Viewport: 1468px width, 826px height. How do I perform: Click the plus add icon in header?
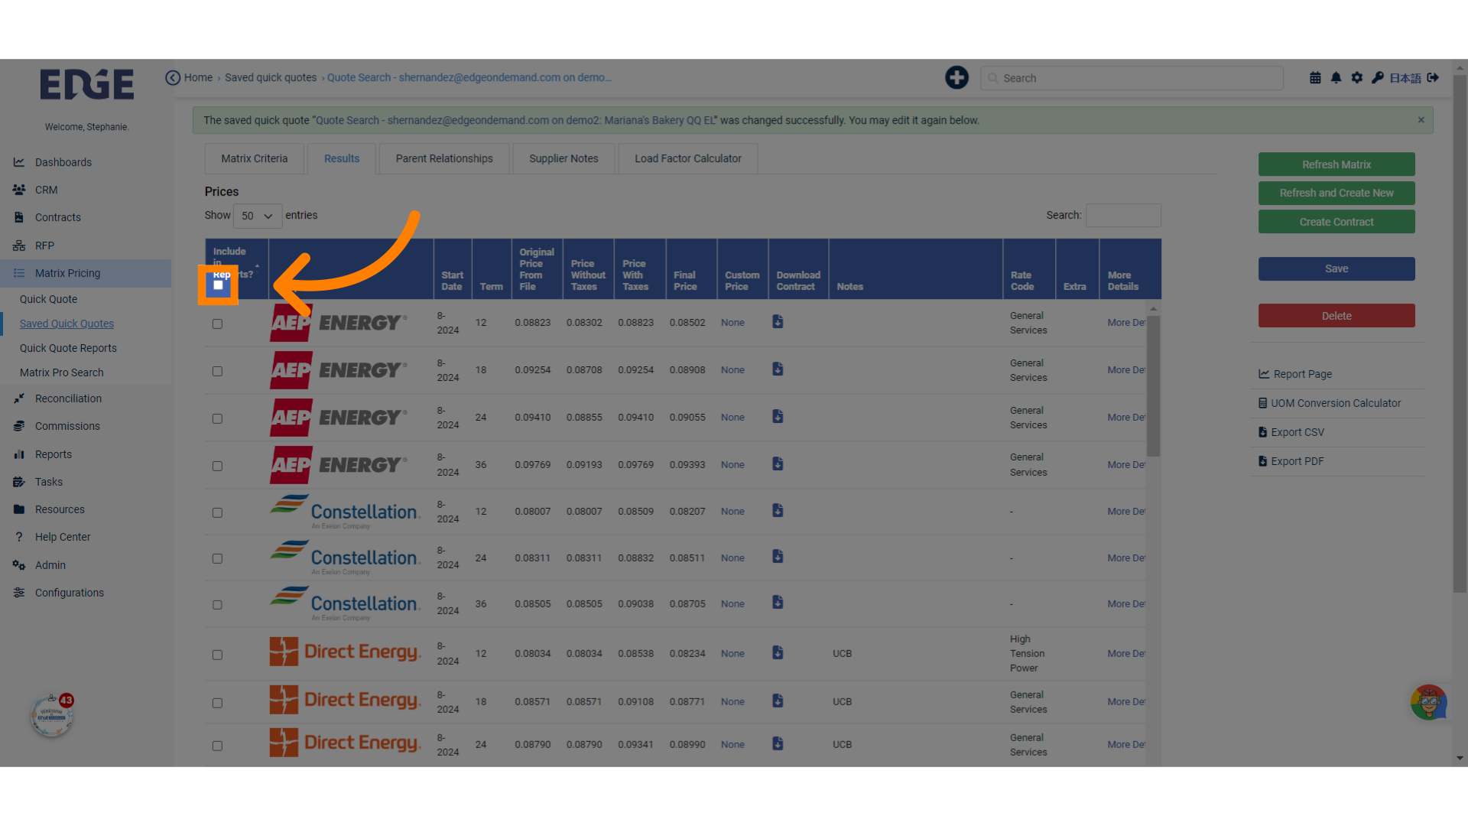coord(956,78)
